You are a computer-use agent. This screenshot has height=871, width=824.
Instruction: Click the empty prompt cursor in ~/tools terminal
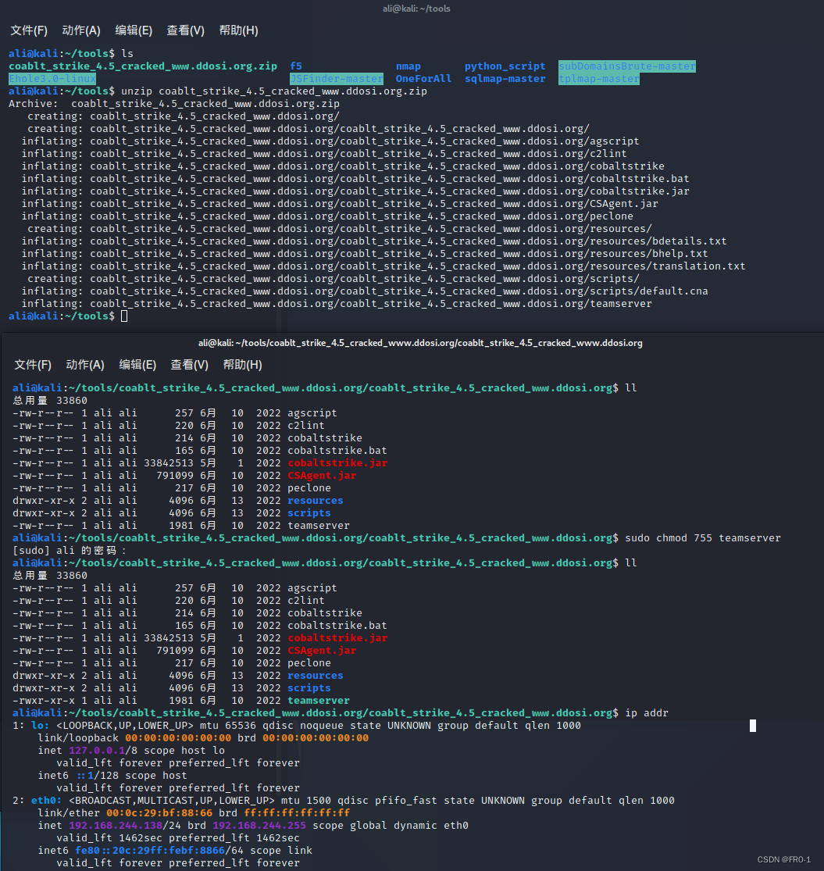(124, 316)
